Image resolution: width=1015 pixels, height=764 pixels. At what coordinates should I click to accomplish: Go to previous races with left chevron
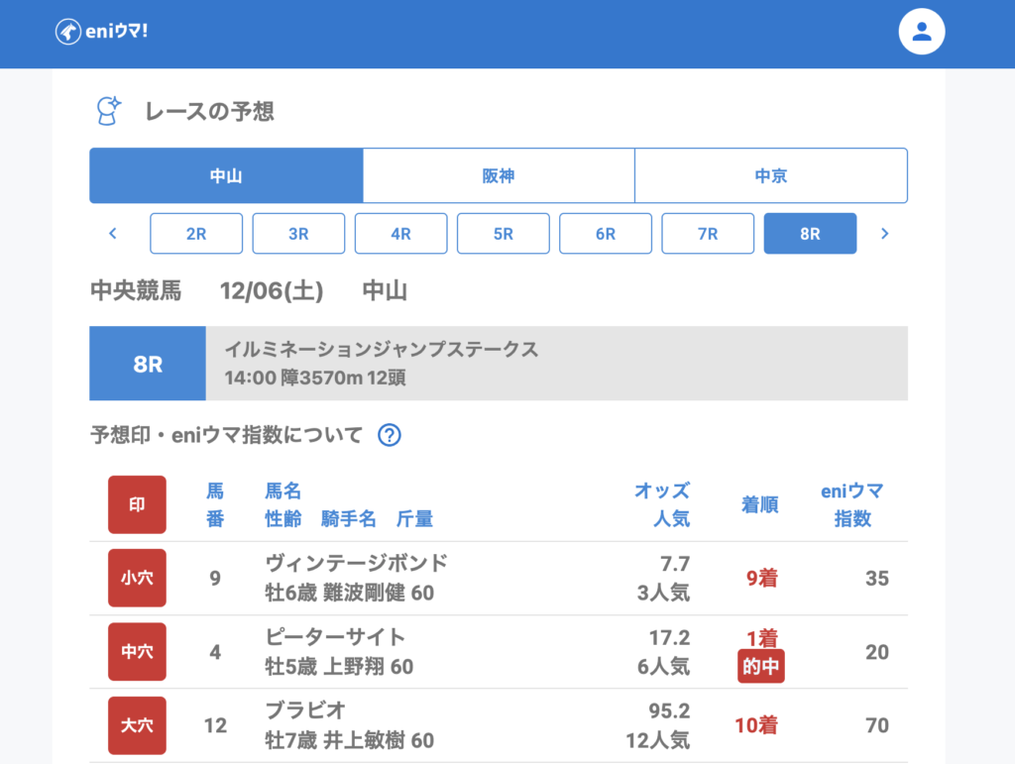coord(112,234)
